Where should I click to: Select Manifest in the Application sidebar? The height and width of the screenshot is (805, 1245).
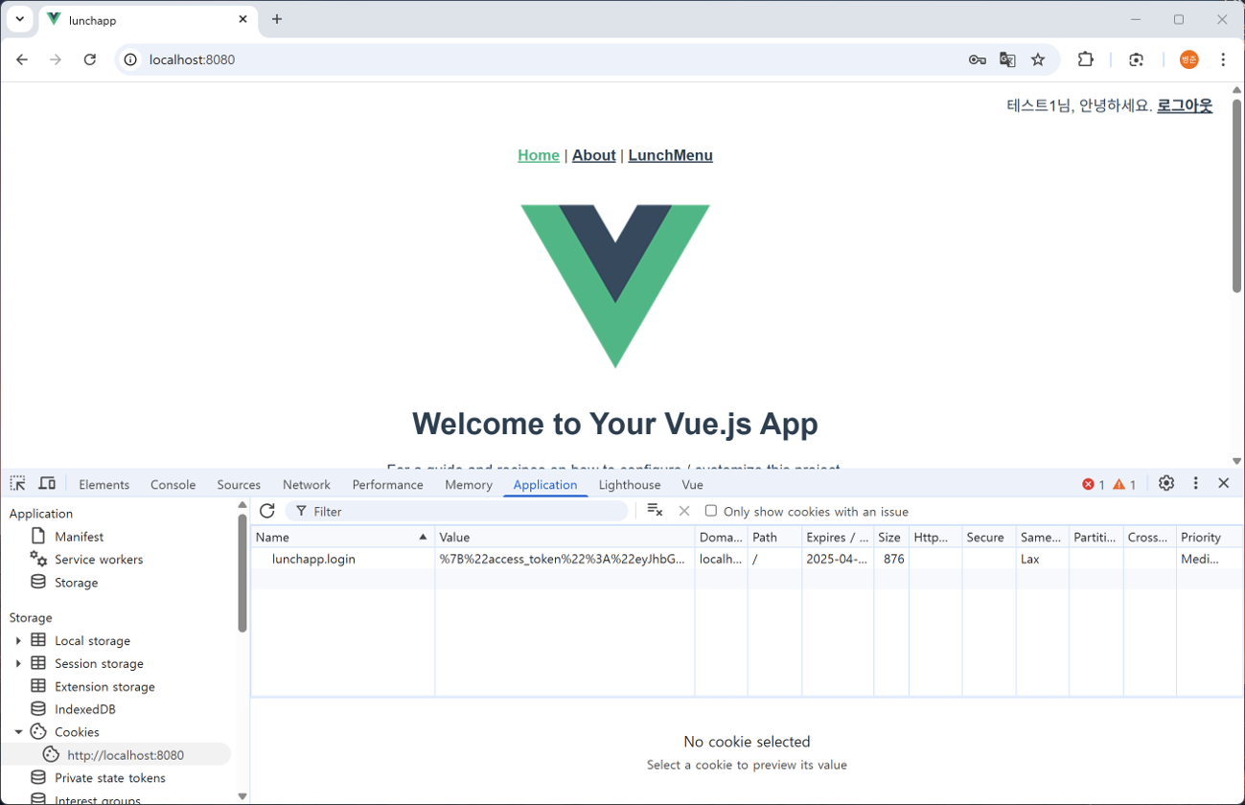(79, 537)
